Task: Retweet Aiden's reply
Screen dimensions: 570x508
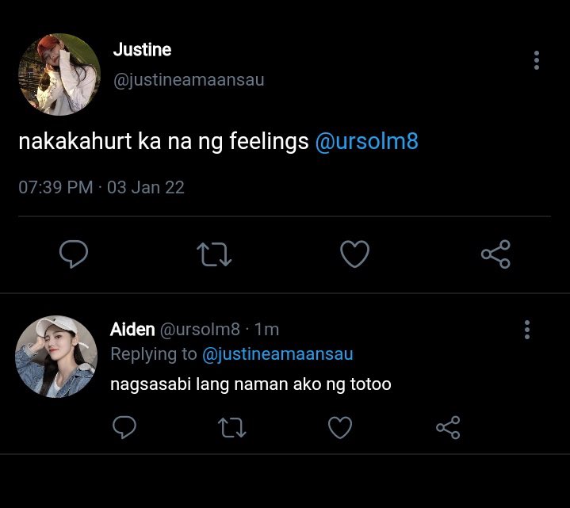Action: coord(232,427)
